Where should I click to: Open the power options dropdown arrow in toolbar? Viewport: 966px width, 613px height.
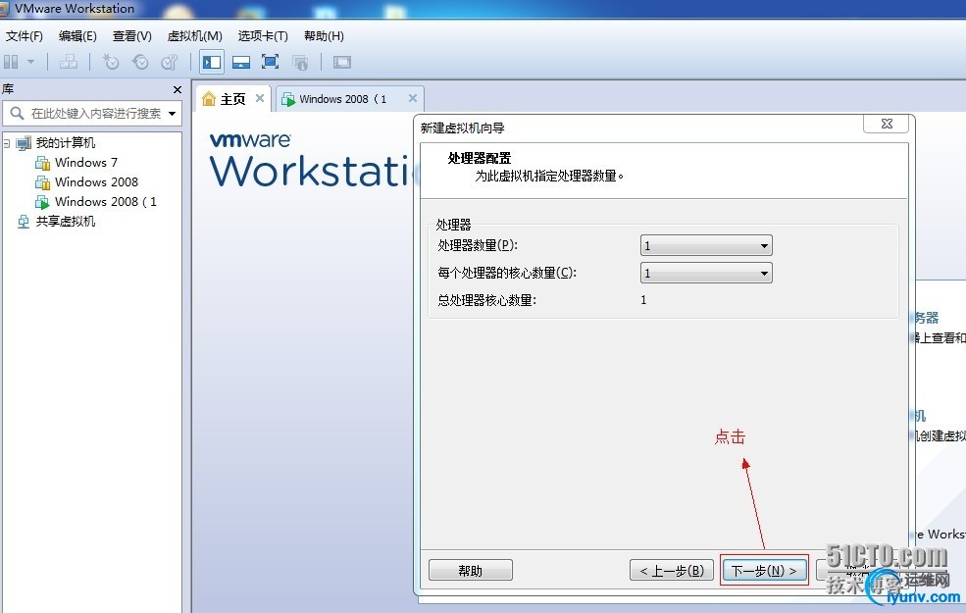coord(30,62)
